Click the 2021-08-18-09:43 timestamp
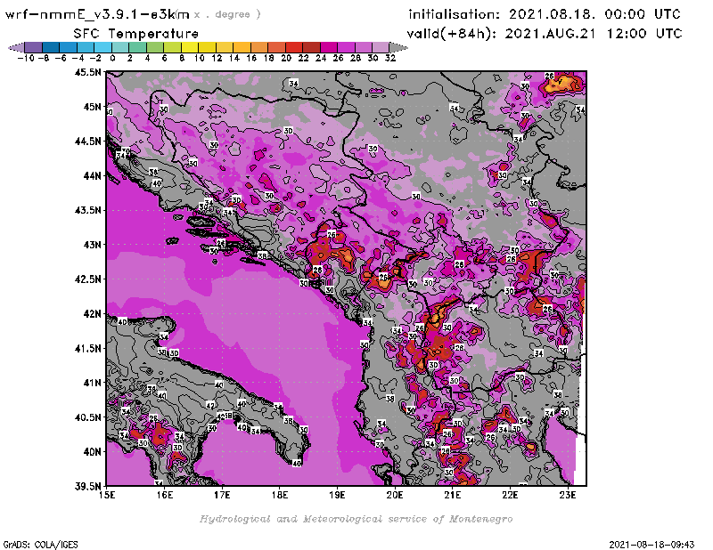This screenshot has height=550, width=713. tap(652, 545)
